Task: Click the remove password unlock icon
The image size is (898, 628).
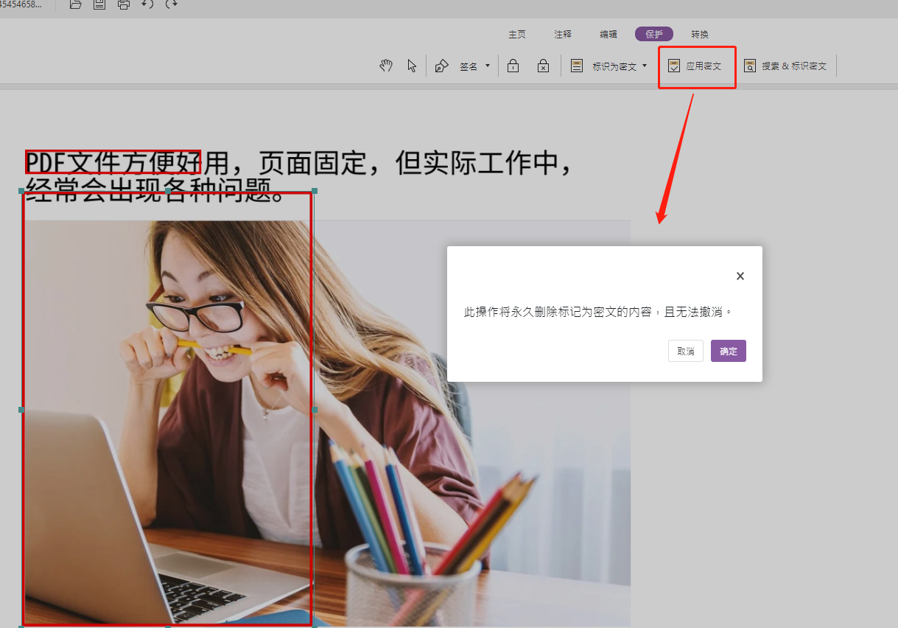Action: (x=543, y=66)
